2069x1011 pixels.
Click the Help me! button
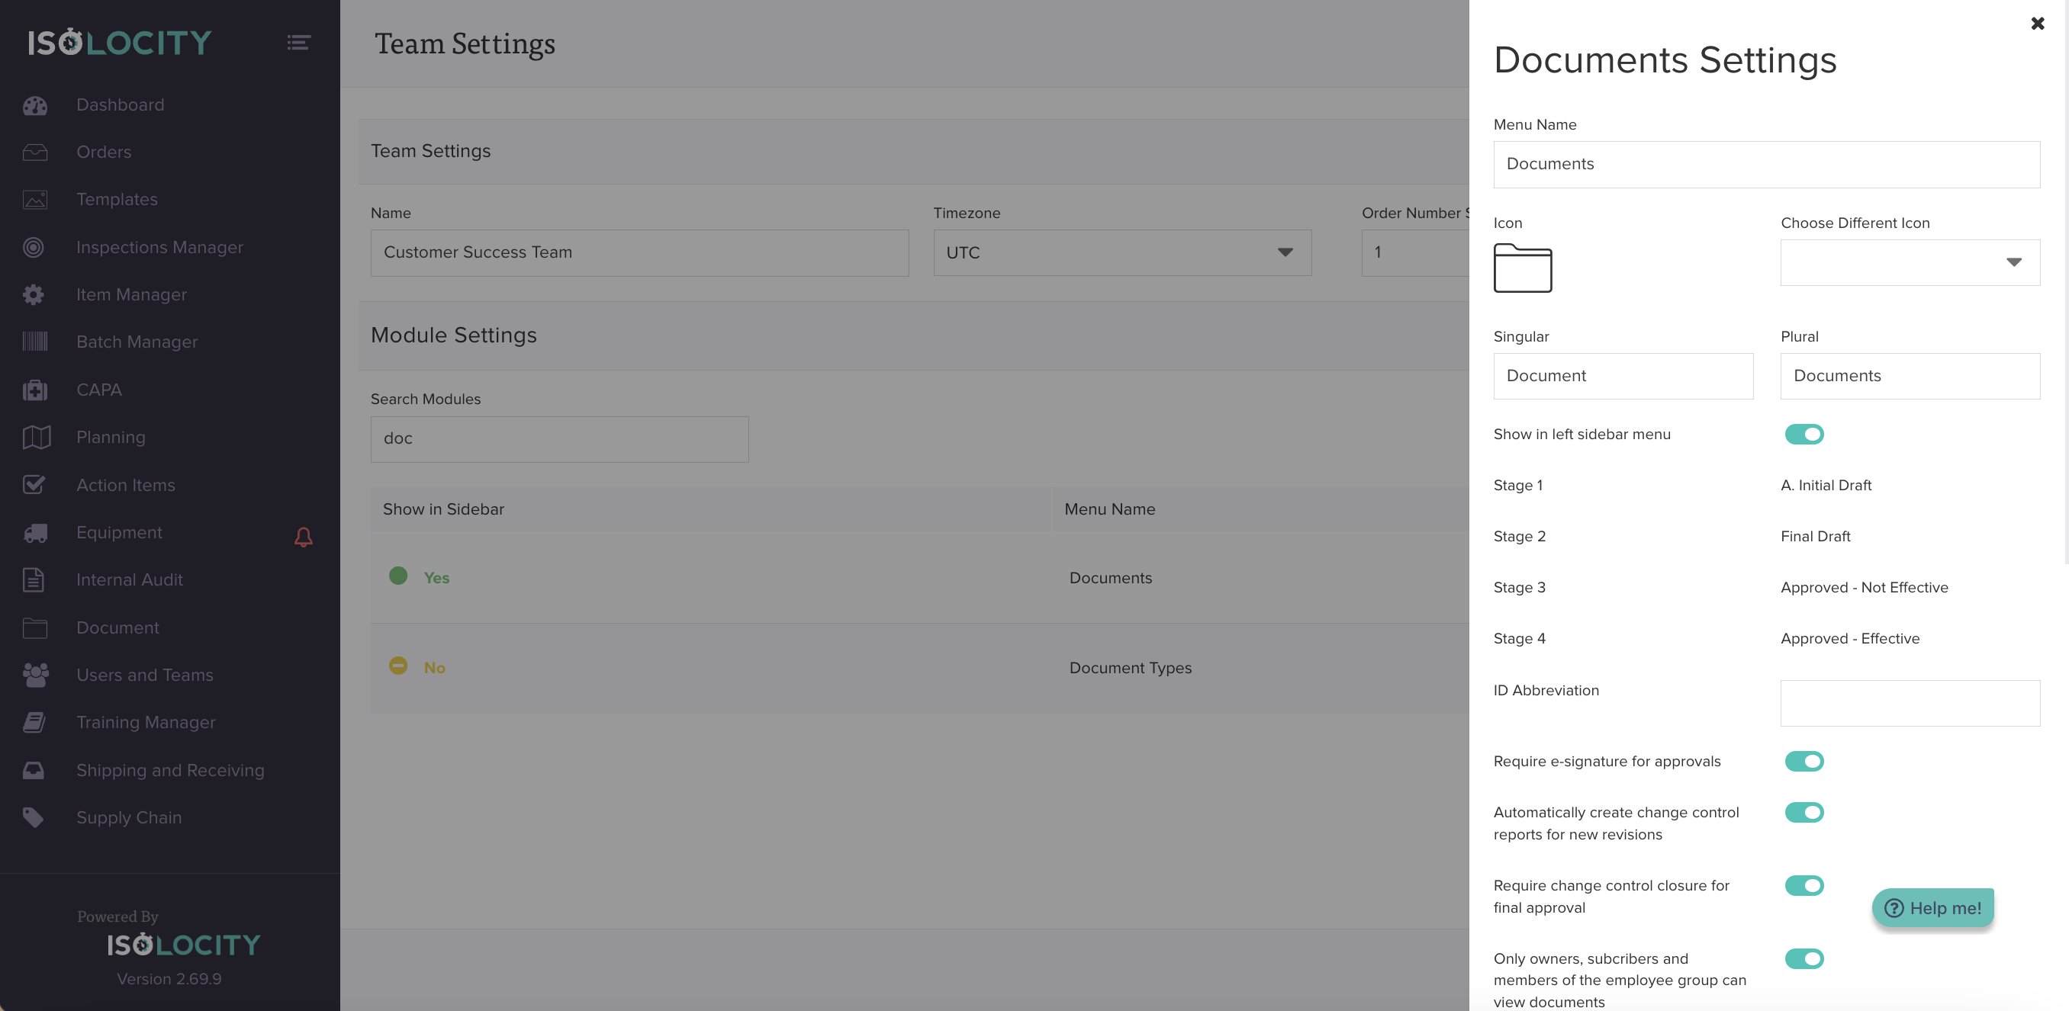coord(1932,907)
